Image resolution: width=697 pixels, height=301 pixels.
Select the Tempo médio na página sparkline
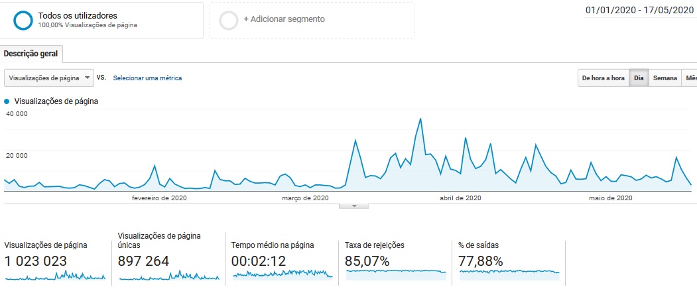(283, 274)
